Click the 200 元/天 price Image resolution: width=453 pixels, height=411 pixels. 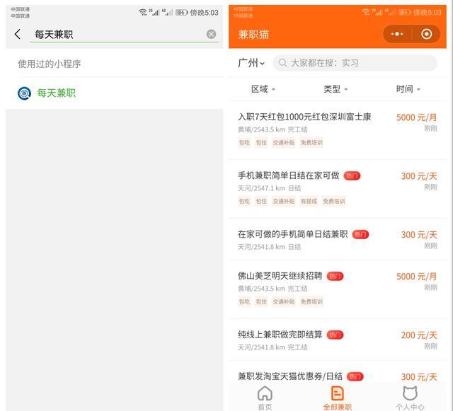419,335
